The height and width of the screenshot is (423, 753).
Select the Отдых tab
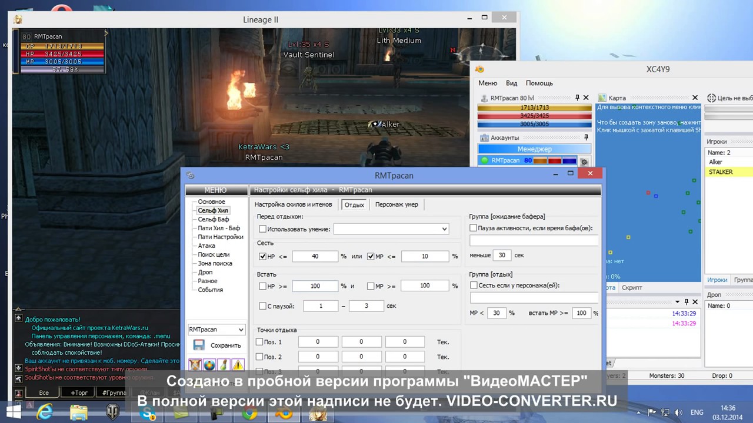pos(354,204)
